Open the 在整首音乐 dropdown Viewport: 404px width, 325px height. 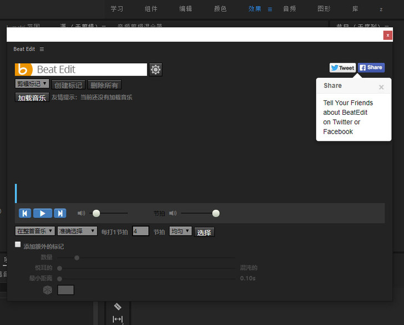34,231
